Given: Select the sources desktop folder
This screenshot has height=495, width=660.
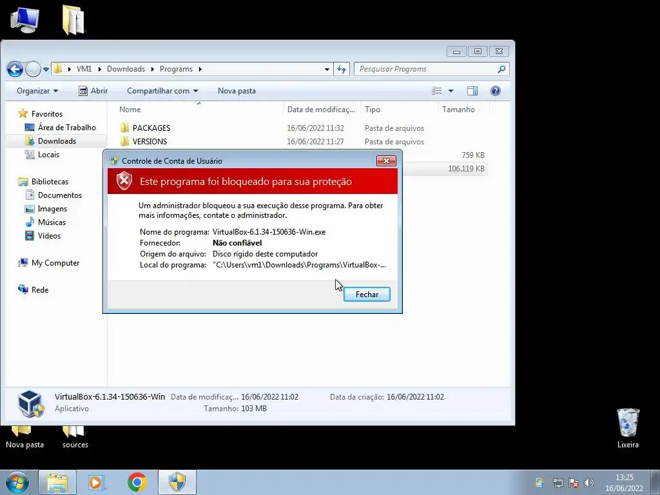Looking at the screenshot, I should 75,438.
